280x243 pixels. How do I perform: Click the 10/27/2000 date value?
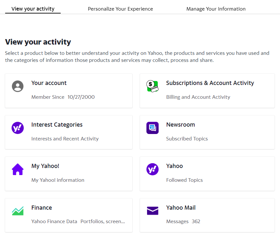pyautogui.click(x=81, y=97)
